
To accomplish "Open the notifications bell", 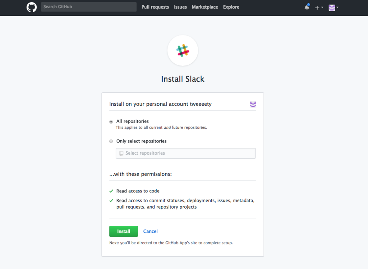I will click(x=307, y=7).
